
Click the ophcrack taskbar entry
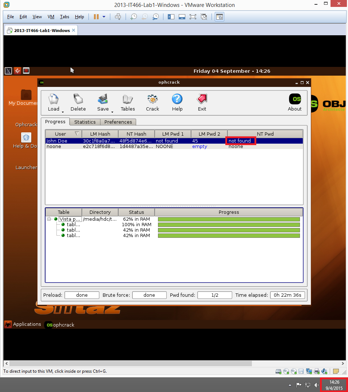click(x=60, y=325)
